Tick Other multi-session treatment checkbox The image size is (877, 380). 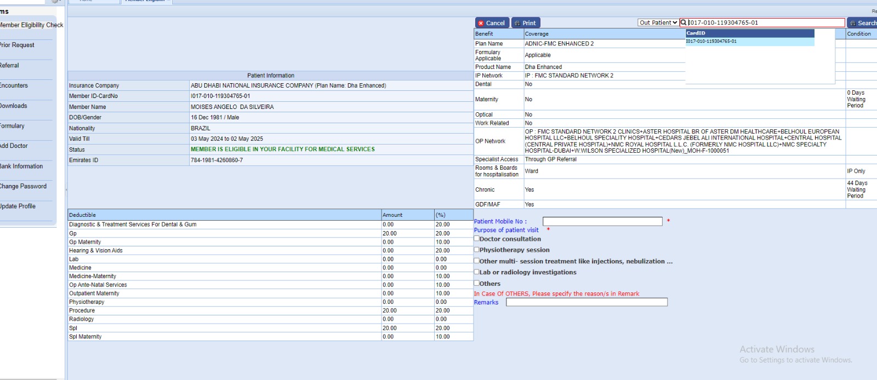click(x=477, y=261)
